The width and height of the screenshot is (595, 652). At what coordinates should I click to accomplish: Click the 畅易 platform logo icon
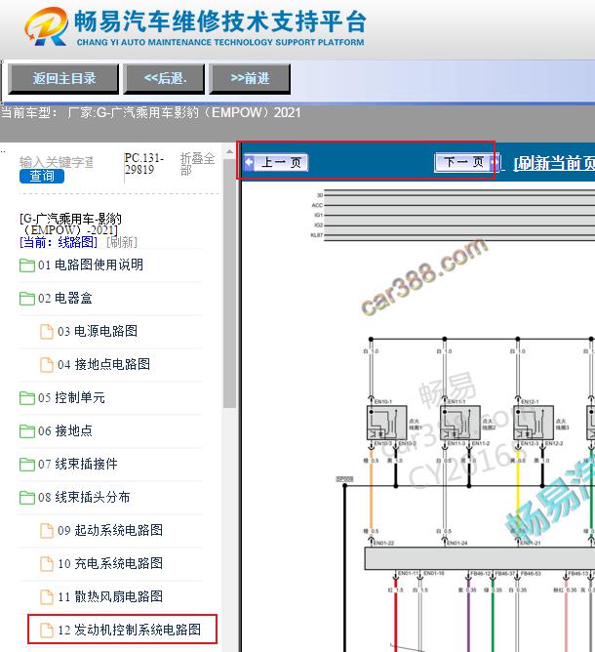pos(47,26)
